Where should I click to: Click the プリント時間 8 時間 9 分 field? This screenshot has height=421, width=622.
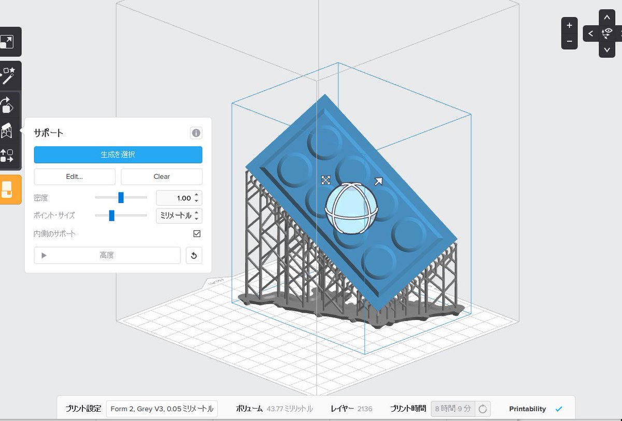pyautogui.click(x=453, y=409)
